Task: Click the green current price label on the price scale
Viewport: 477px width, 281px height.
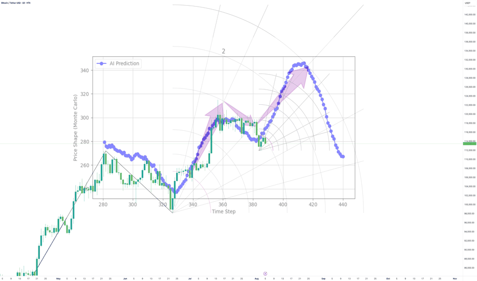Action: click(470, 144)
